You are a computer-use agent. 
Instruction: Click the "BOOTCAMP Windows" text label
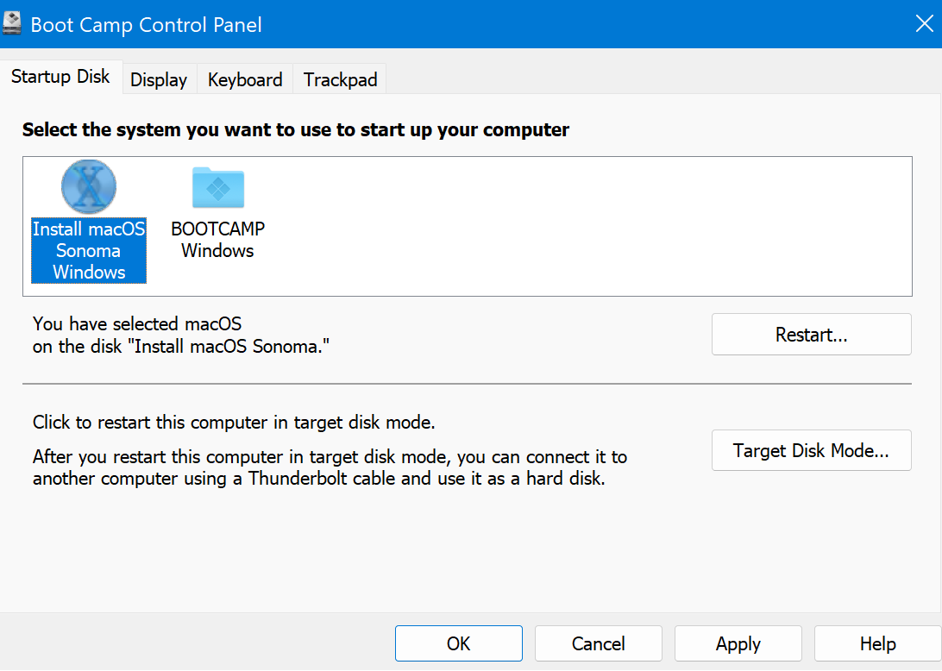(217, 241)
